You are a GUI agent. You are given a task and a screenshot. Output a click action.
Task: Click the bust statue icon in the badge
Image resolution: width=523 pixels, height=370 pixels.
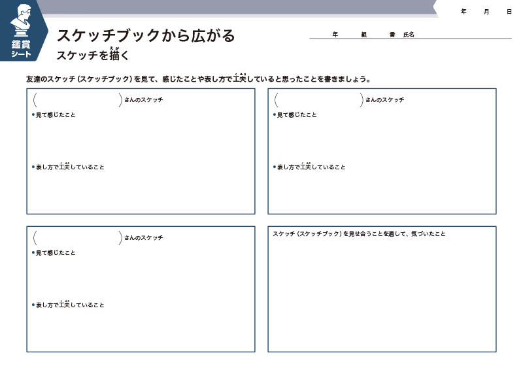21,21
